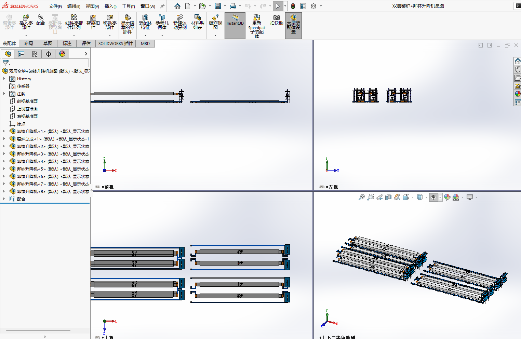Click Update Speedpak subassemblies

[x=257, y=26]
